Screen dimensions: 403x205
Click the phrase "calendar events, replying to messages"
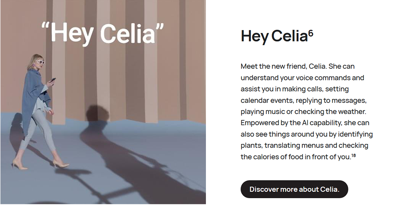[x=303, y=100]
